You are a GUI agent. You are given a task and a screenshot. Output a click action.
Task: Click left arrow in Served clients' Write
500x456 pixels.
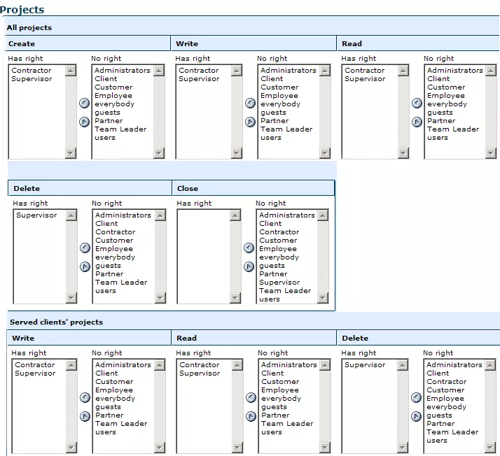tap(85, 398)
